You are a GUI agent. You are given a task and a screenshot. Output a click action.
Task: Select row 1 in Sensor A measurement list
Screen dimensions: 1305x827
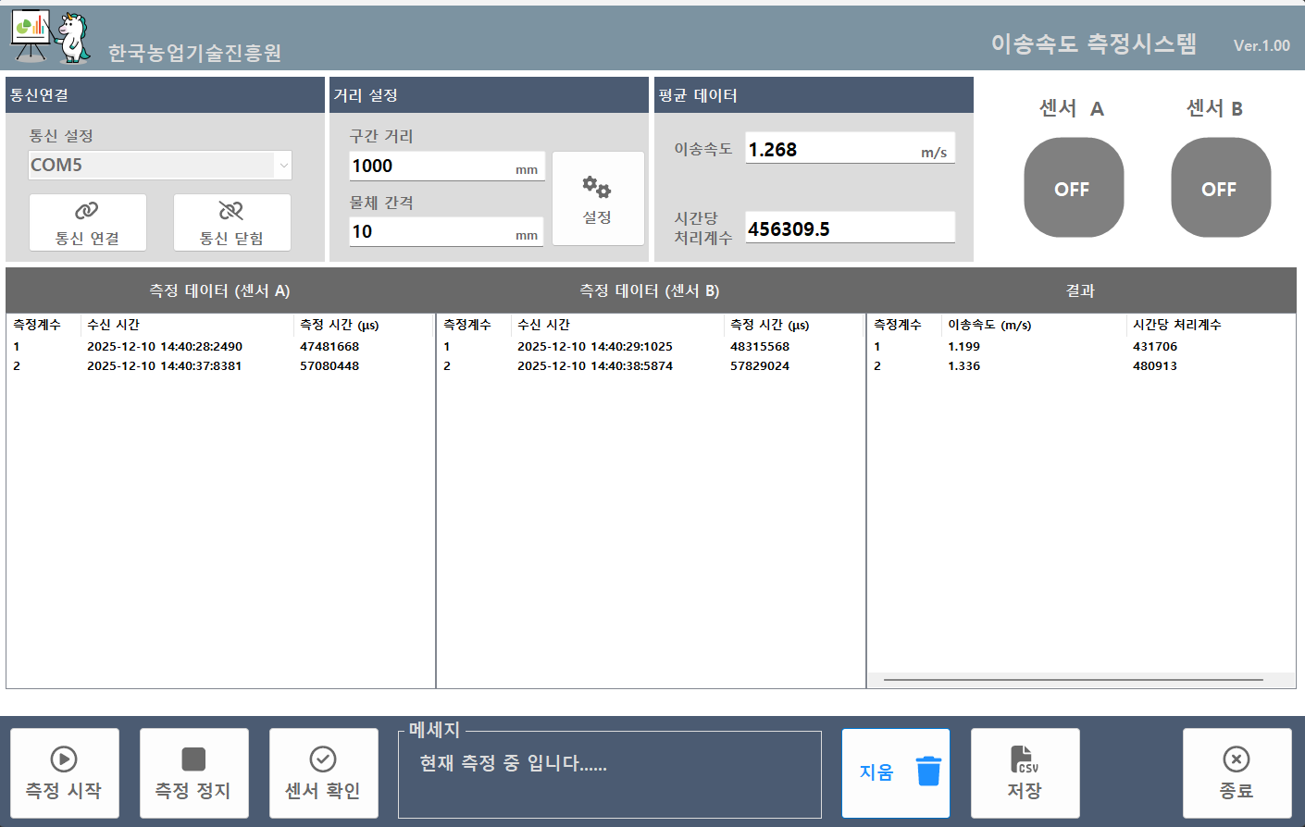(185, 344)
